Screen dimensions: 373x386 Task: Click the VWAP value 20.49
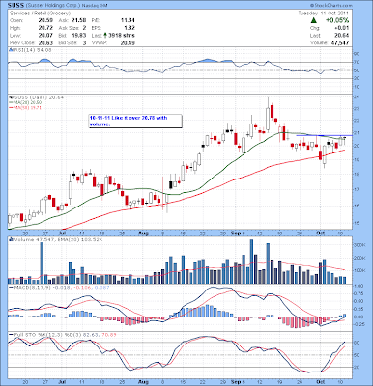[x=128, y=42]
